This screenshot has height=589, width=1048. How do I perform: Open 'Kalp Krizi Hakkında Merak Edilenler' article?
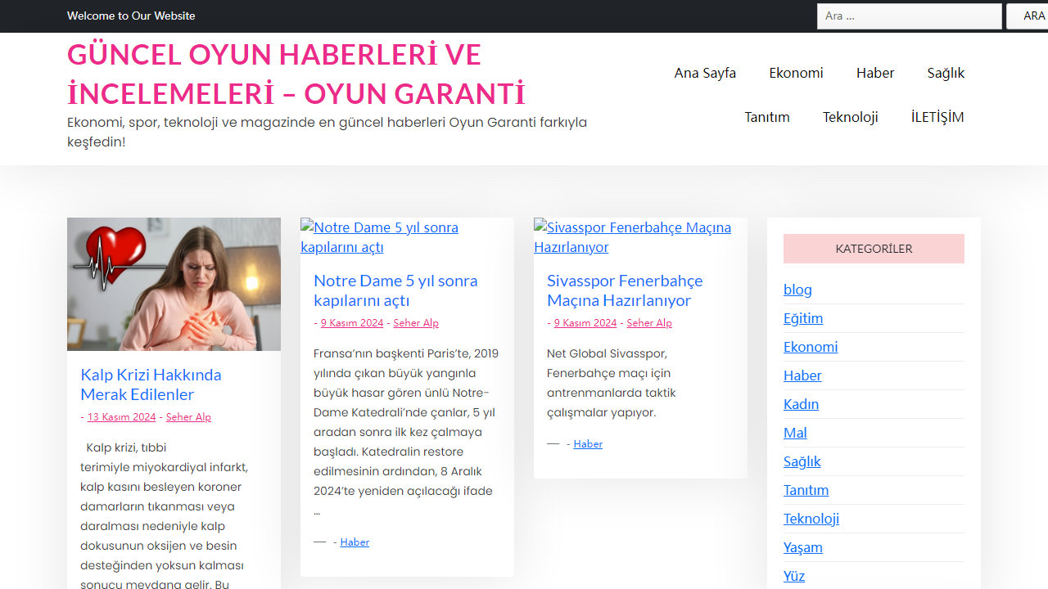[151, 384]
